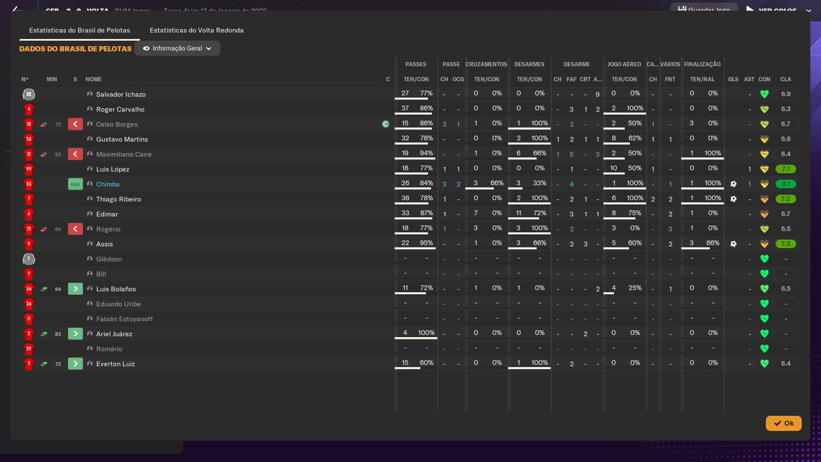The image size is (821, 462).
Task: Select Estatísticas do Brasil de Pelotas tab
Action: coord(80,30)
